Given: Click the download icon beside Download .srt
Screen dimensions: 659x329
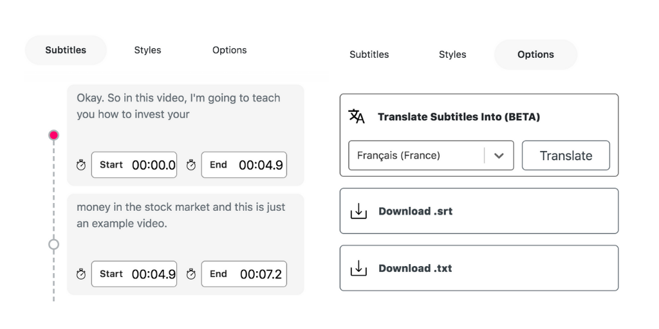Looking at the screenshot, I should click(358, 211).
